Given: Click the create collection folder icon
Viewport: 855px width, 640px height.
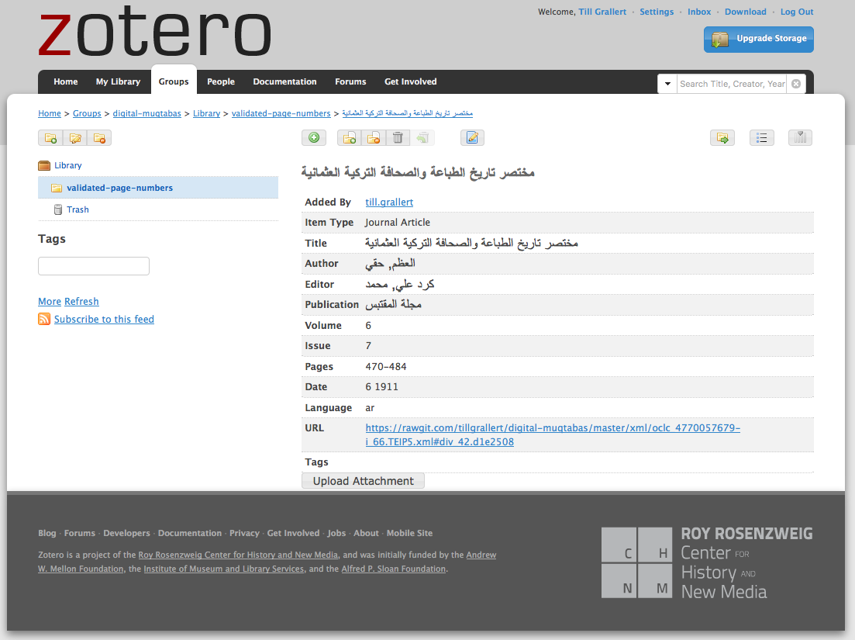Looking at the screenshot, I should [x=50, y=138].
